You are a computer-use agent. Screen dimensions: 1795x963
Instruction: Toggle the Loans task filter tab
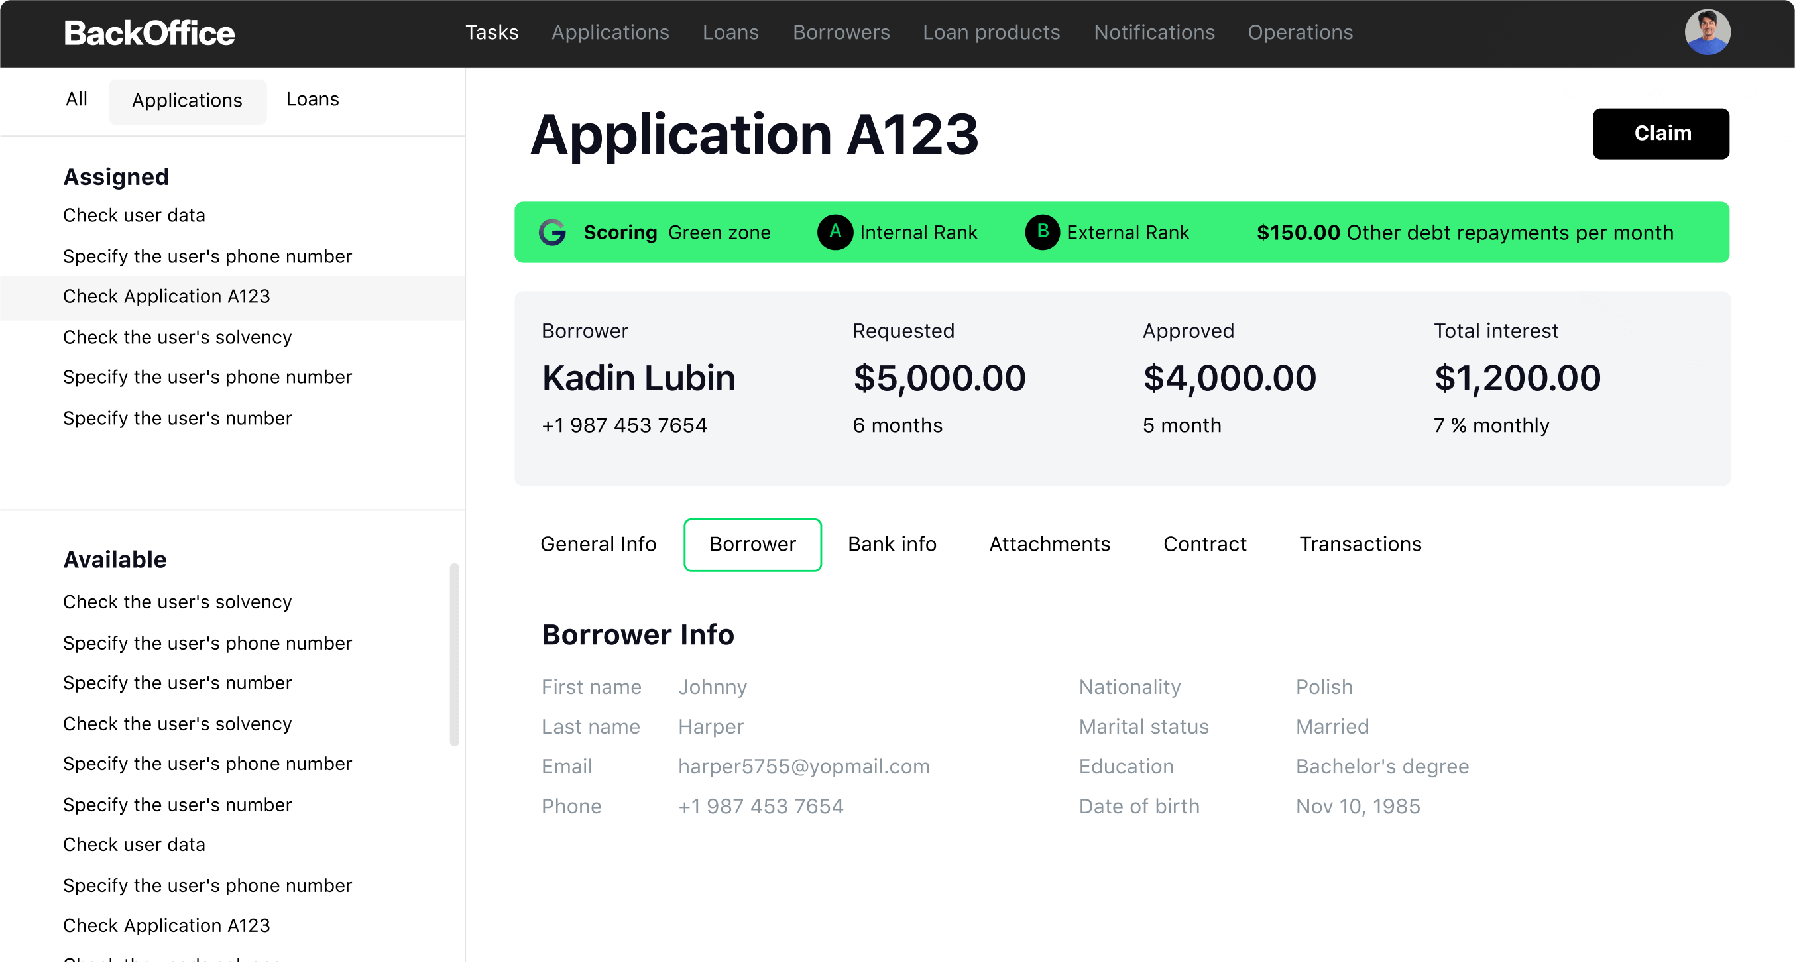pos(312,99)
